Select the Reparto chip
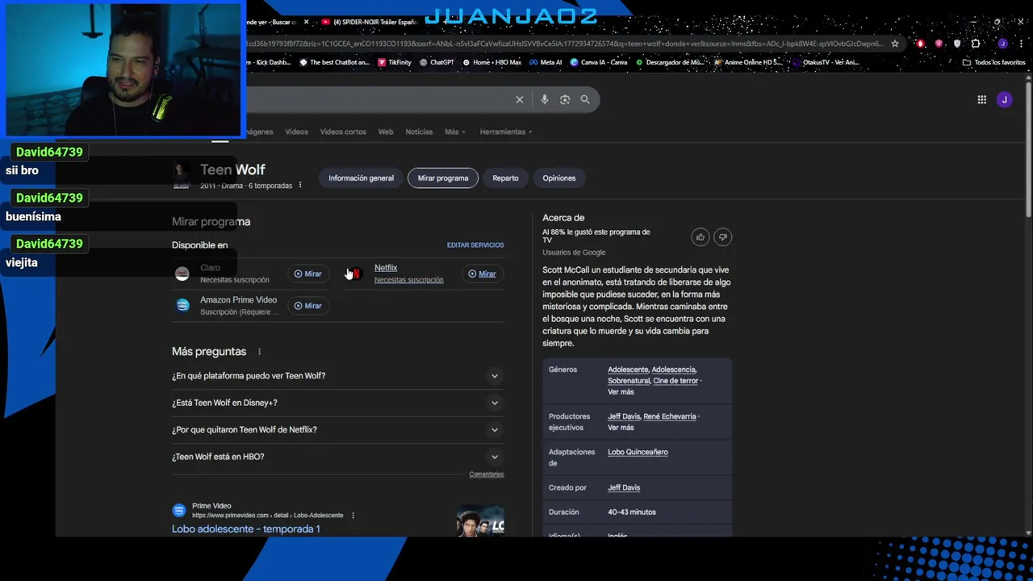 pos(505,178)
